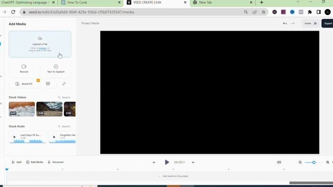Click the horizontal timeline scrollbar
The image size is (333, 187).
click(x=311, y=183)
